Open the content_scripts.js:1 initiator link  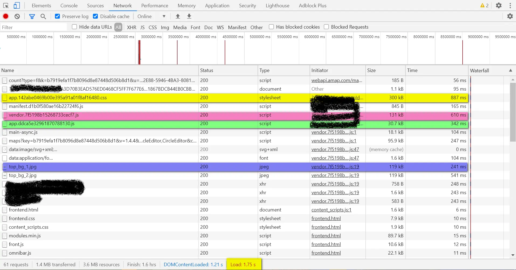coord(331,210)
